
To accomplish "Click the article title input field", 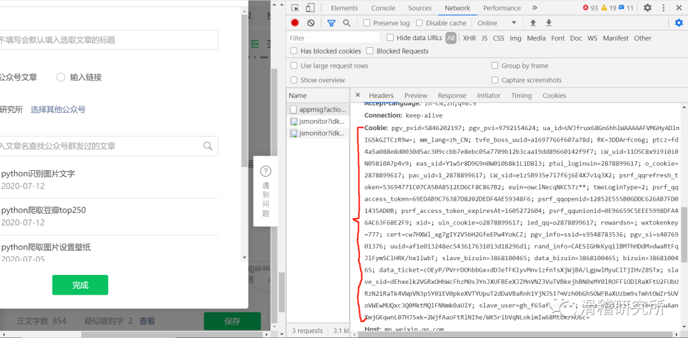I will tap(108, 40).
